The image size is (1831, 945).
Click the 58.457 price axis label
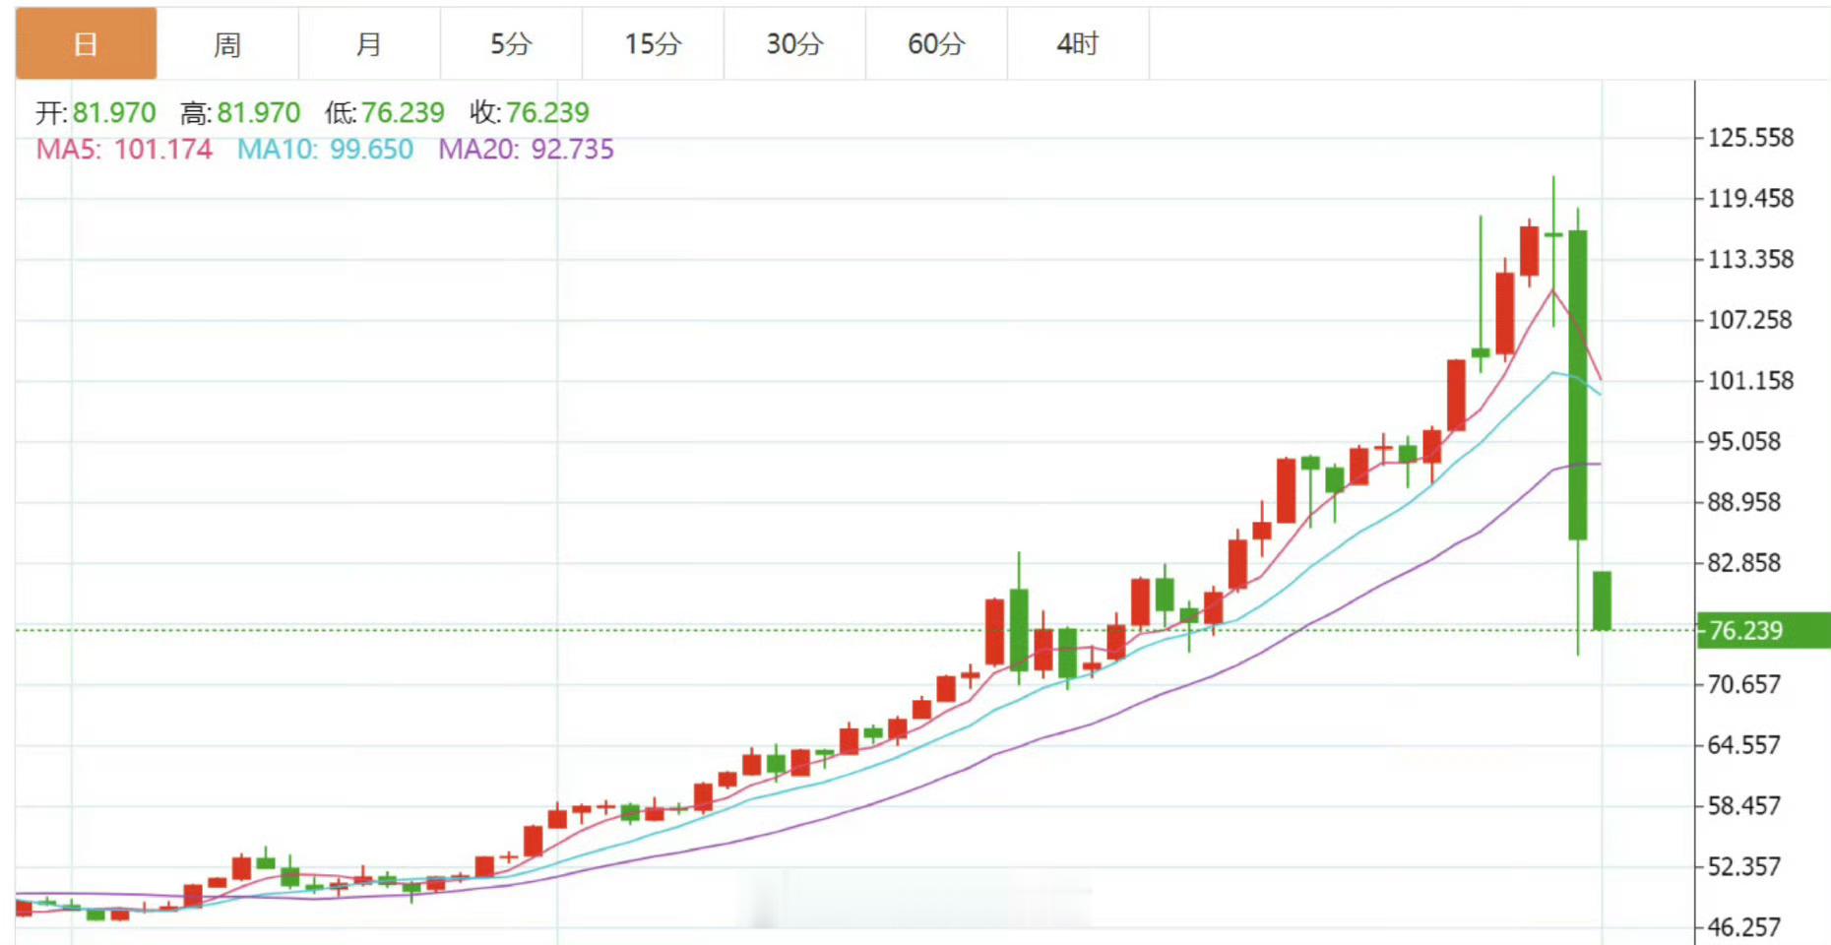(x=1744, y=806)
